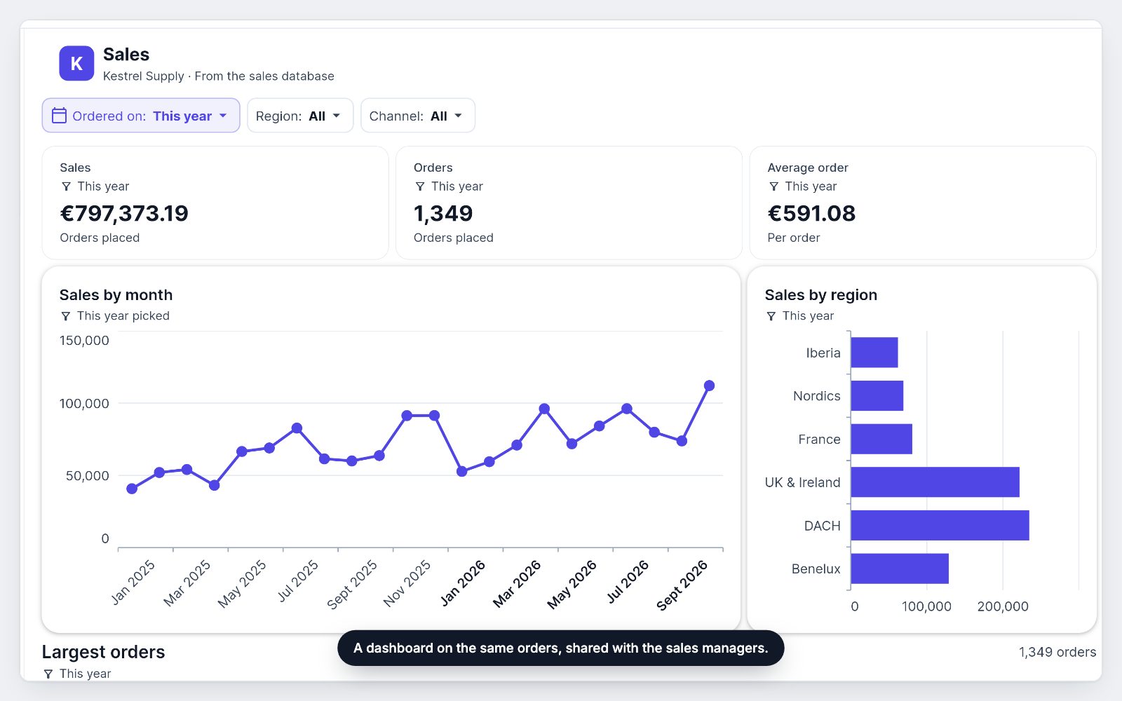
Task: Click the France bar in the region chart
Action: point(881,439)
